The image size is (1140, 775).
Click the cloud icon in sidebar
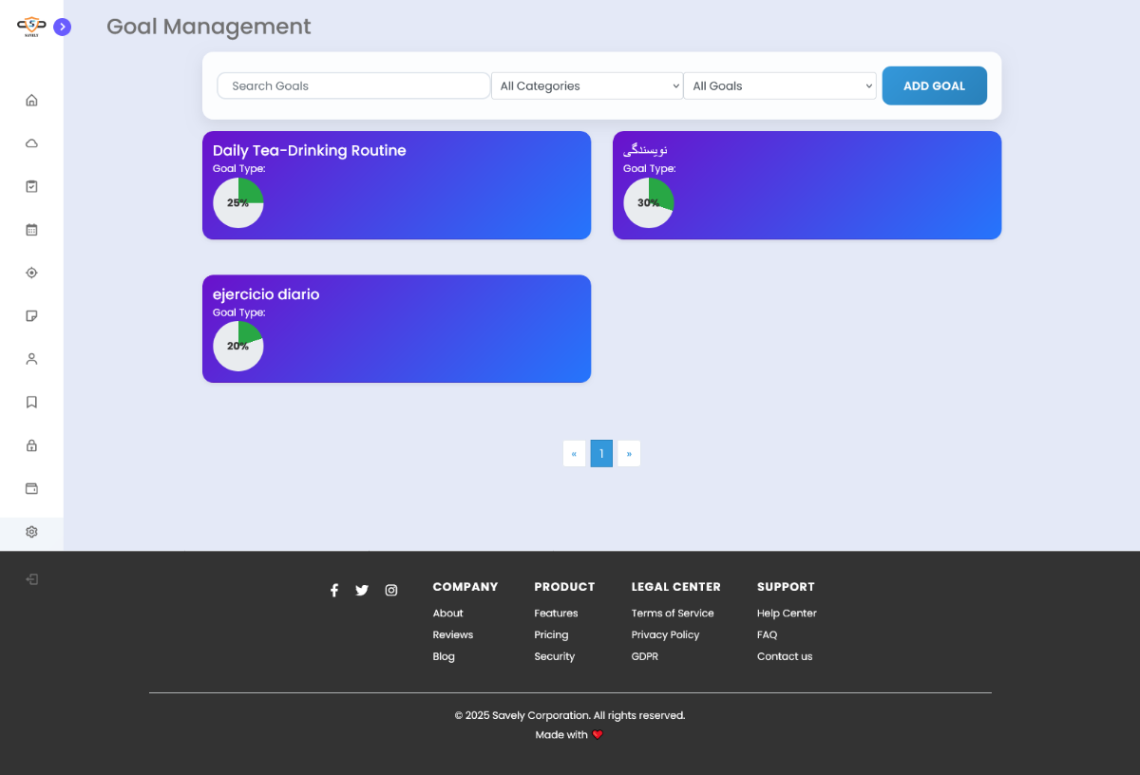pos(31,143)
